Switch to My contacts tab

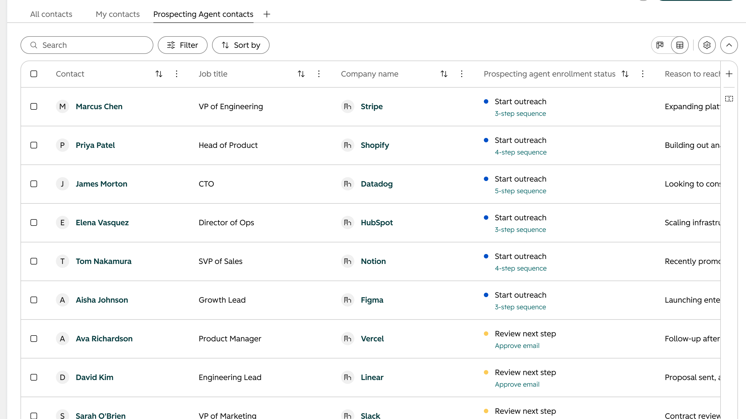(118, 14)
